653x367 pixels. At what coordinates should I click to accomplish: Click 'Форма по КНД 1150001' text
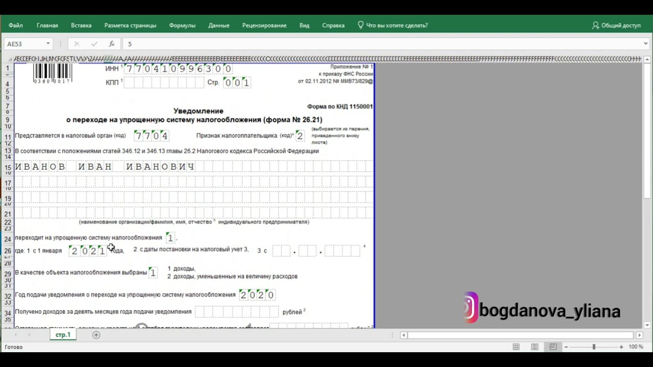point(340,107)
